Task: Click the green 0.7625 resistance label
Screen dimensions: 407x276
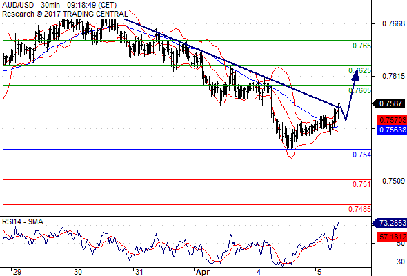Action: click(360, 70)
